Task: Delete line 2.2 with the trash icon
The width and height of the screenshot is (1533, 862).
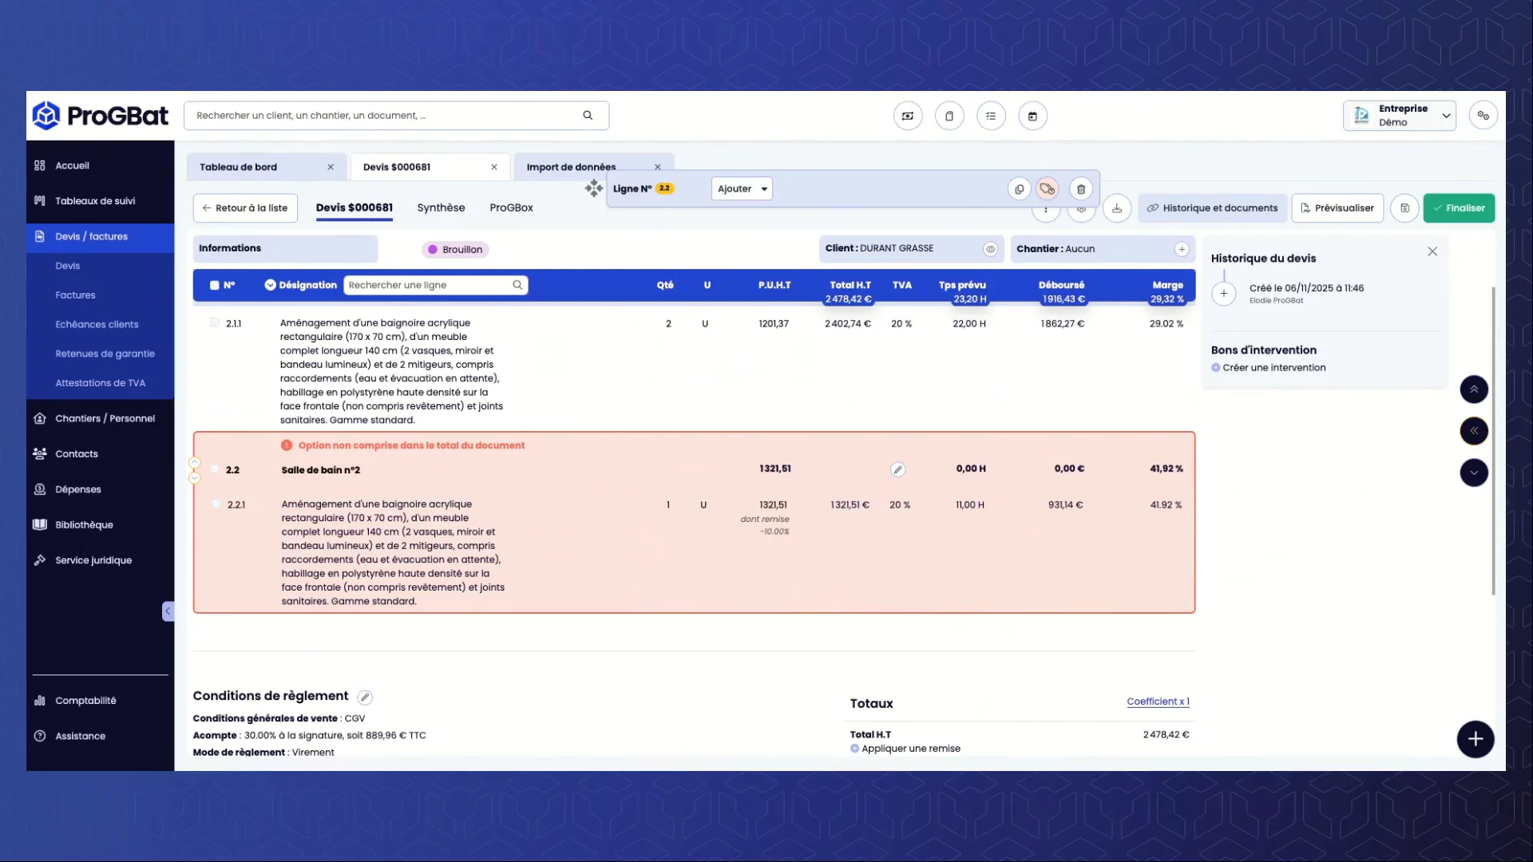Action: pyautogui.click(x=1081, y=189)
